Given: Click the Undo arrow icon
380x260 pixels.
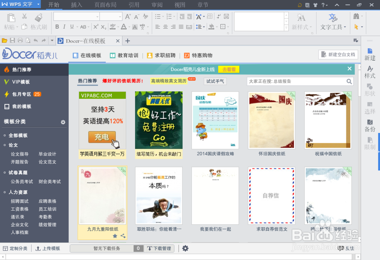Looking at the screenshot, I should [x=36, y=40].
